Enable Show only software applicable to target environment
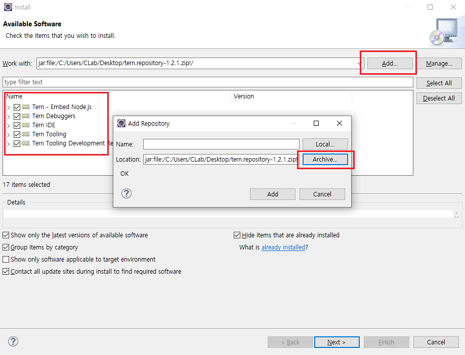 6,260
